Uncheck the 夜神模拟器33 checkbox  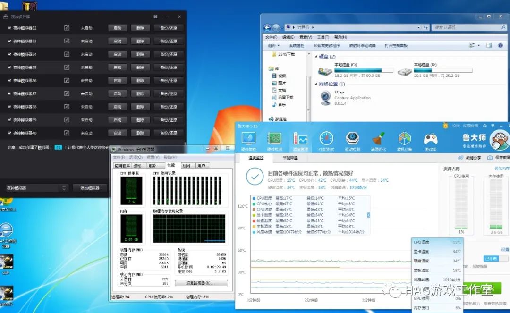9,41
